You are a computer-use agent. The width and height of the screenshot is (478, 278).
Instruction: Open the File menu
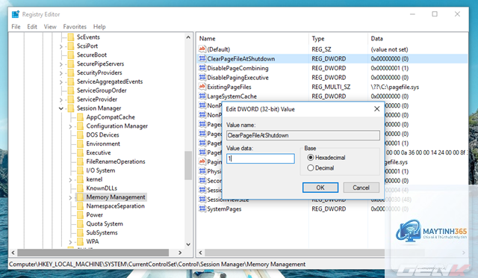click(x=16, y=27)
